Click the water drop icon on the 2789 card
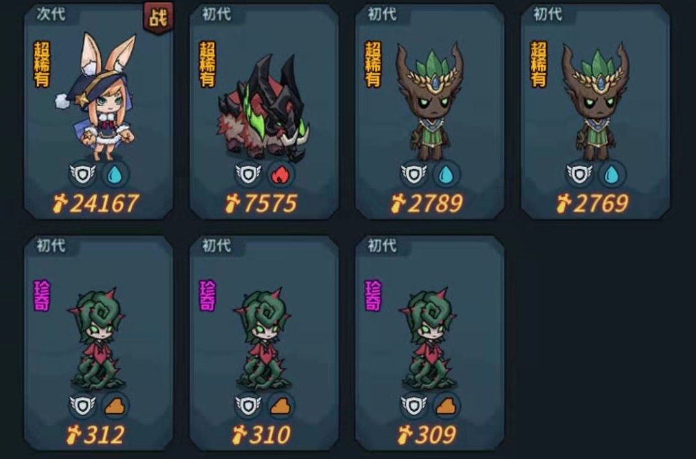 click(446, 174)
